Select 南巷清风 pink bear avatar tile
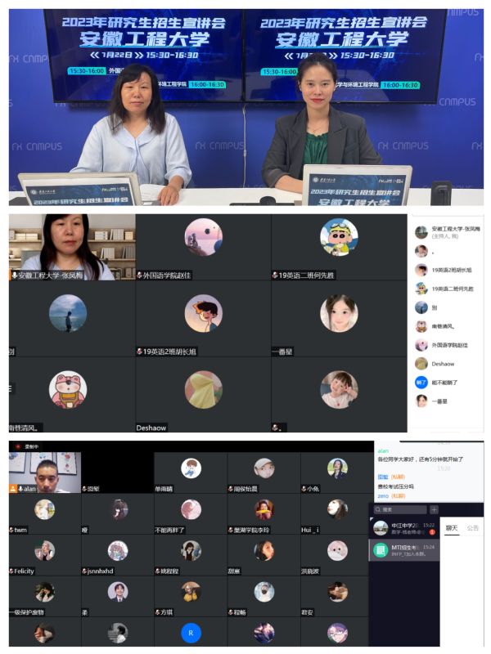 point(68,390)
